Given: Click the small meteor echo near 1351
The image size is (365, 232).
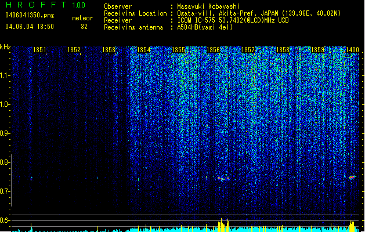Looking at the screenshot, I should pos(31,179).
